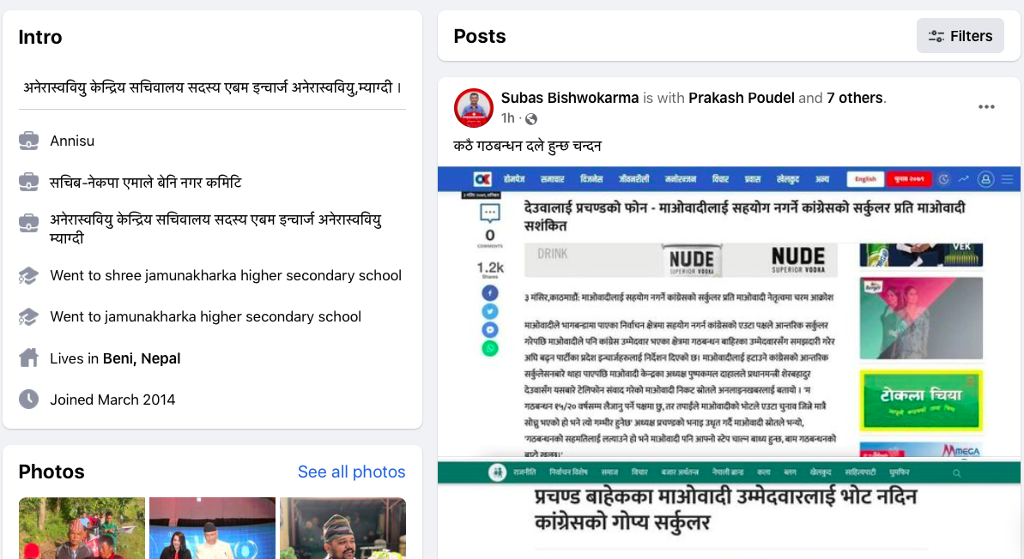Click the WhatsApp share icon in news screenshot
Screen dimensions: 1024x559
coord(490,348)
